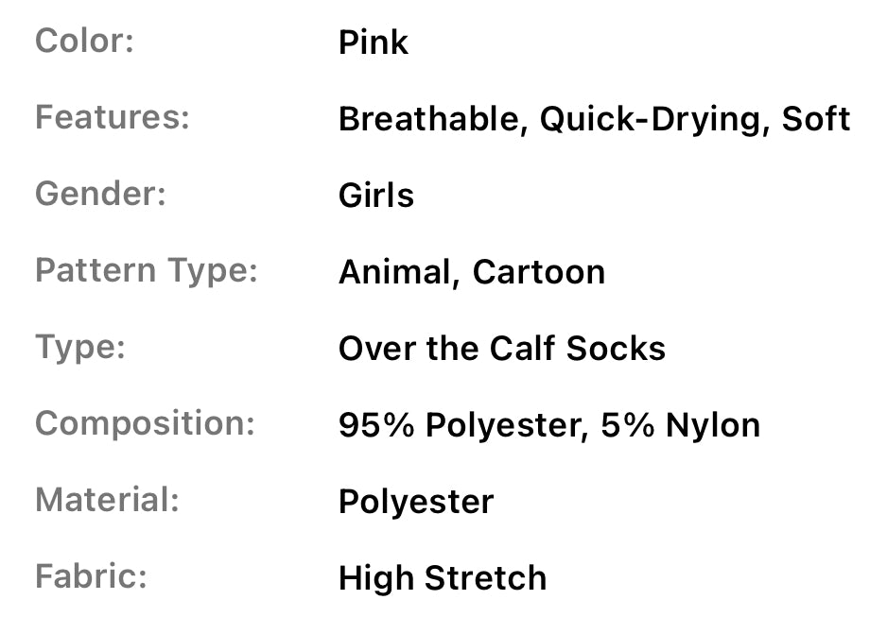Click the "Composition:" label
The image size is (887, 617).
[145, 423]
